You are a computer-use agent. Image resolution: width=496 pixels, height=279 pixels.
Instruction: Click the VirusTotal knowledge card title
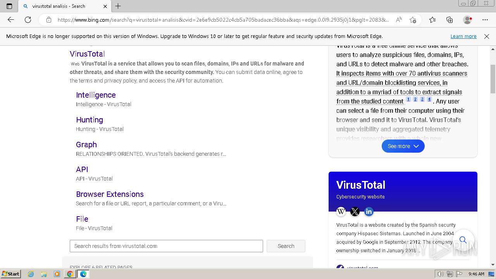[361, 185]
